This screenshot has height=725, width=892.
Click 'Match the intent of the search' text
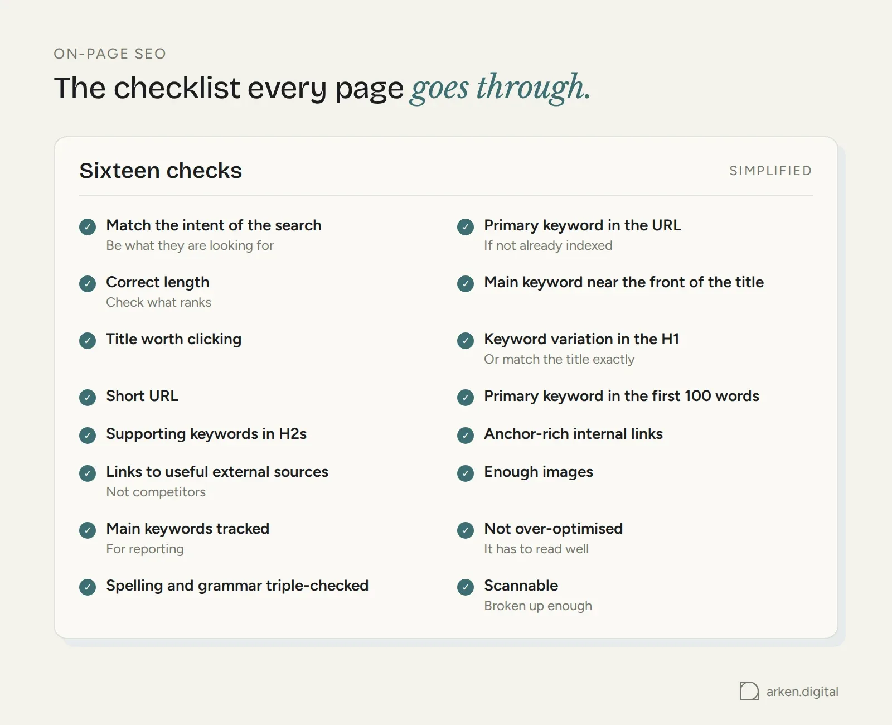point(214,225)
